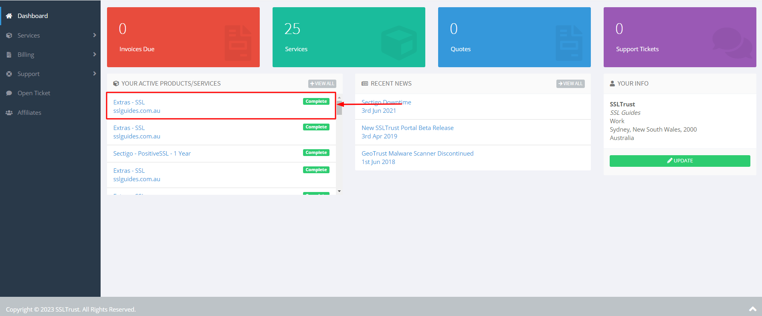Click the user icon beside Your Info
This screenshot has height=316, width=762.
tap(612, 84)
